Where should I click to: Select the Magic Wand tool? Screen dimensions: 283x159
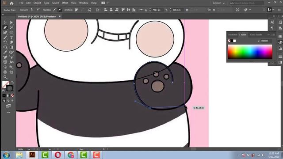(11, 27)
